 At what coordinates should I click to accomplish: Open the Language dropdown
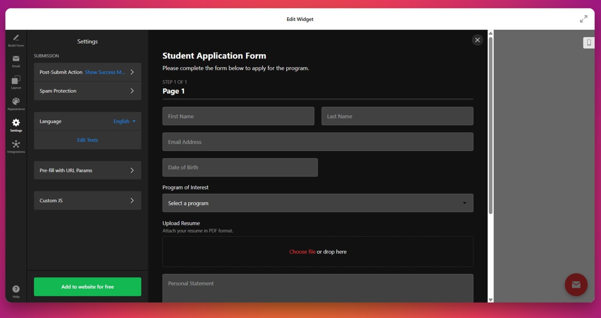(124, 121)
